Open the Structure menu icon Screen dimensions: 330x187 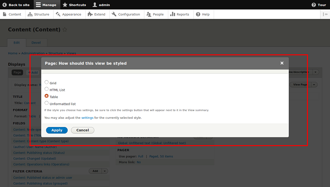click(30, 14)
